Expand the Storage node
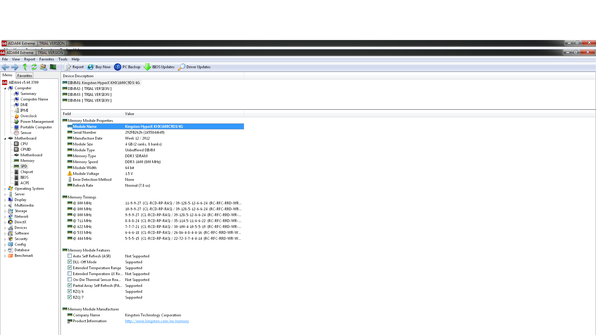 (x=5, y=211)
